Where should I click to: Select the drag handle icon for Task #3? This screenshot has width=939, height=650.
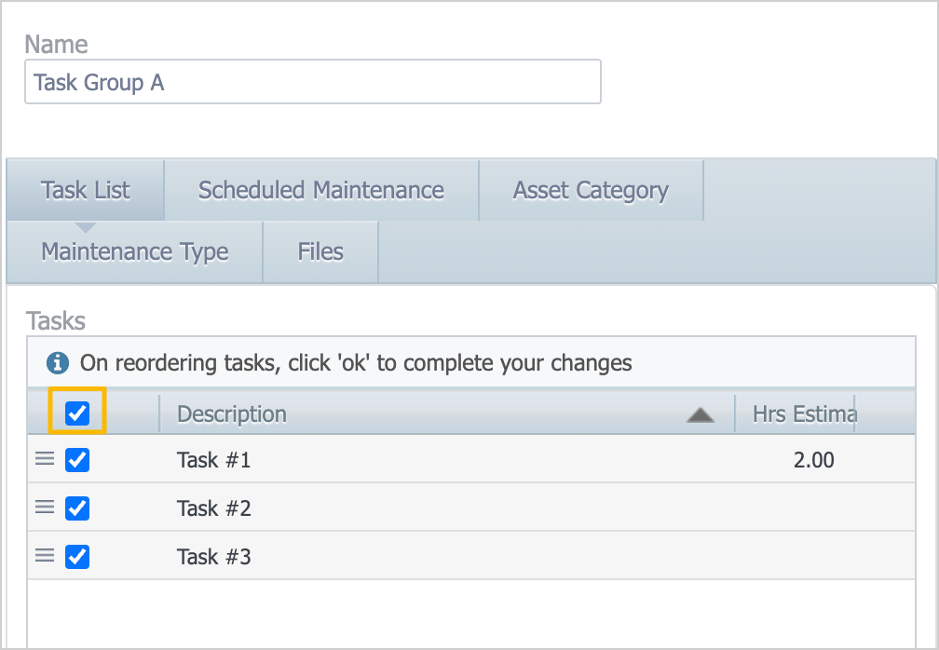(45, 556)
